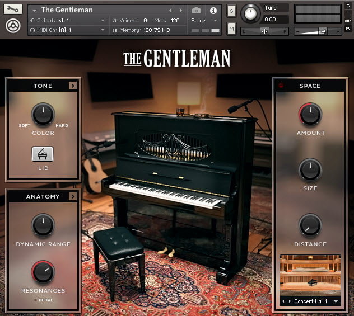Viewport: 354px width, 316px height.
Task: Expand the TONE panel arrow
Action: click(73, 86)
